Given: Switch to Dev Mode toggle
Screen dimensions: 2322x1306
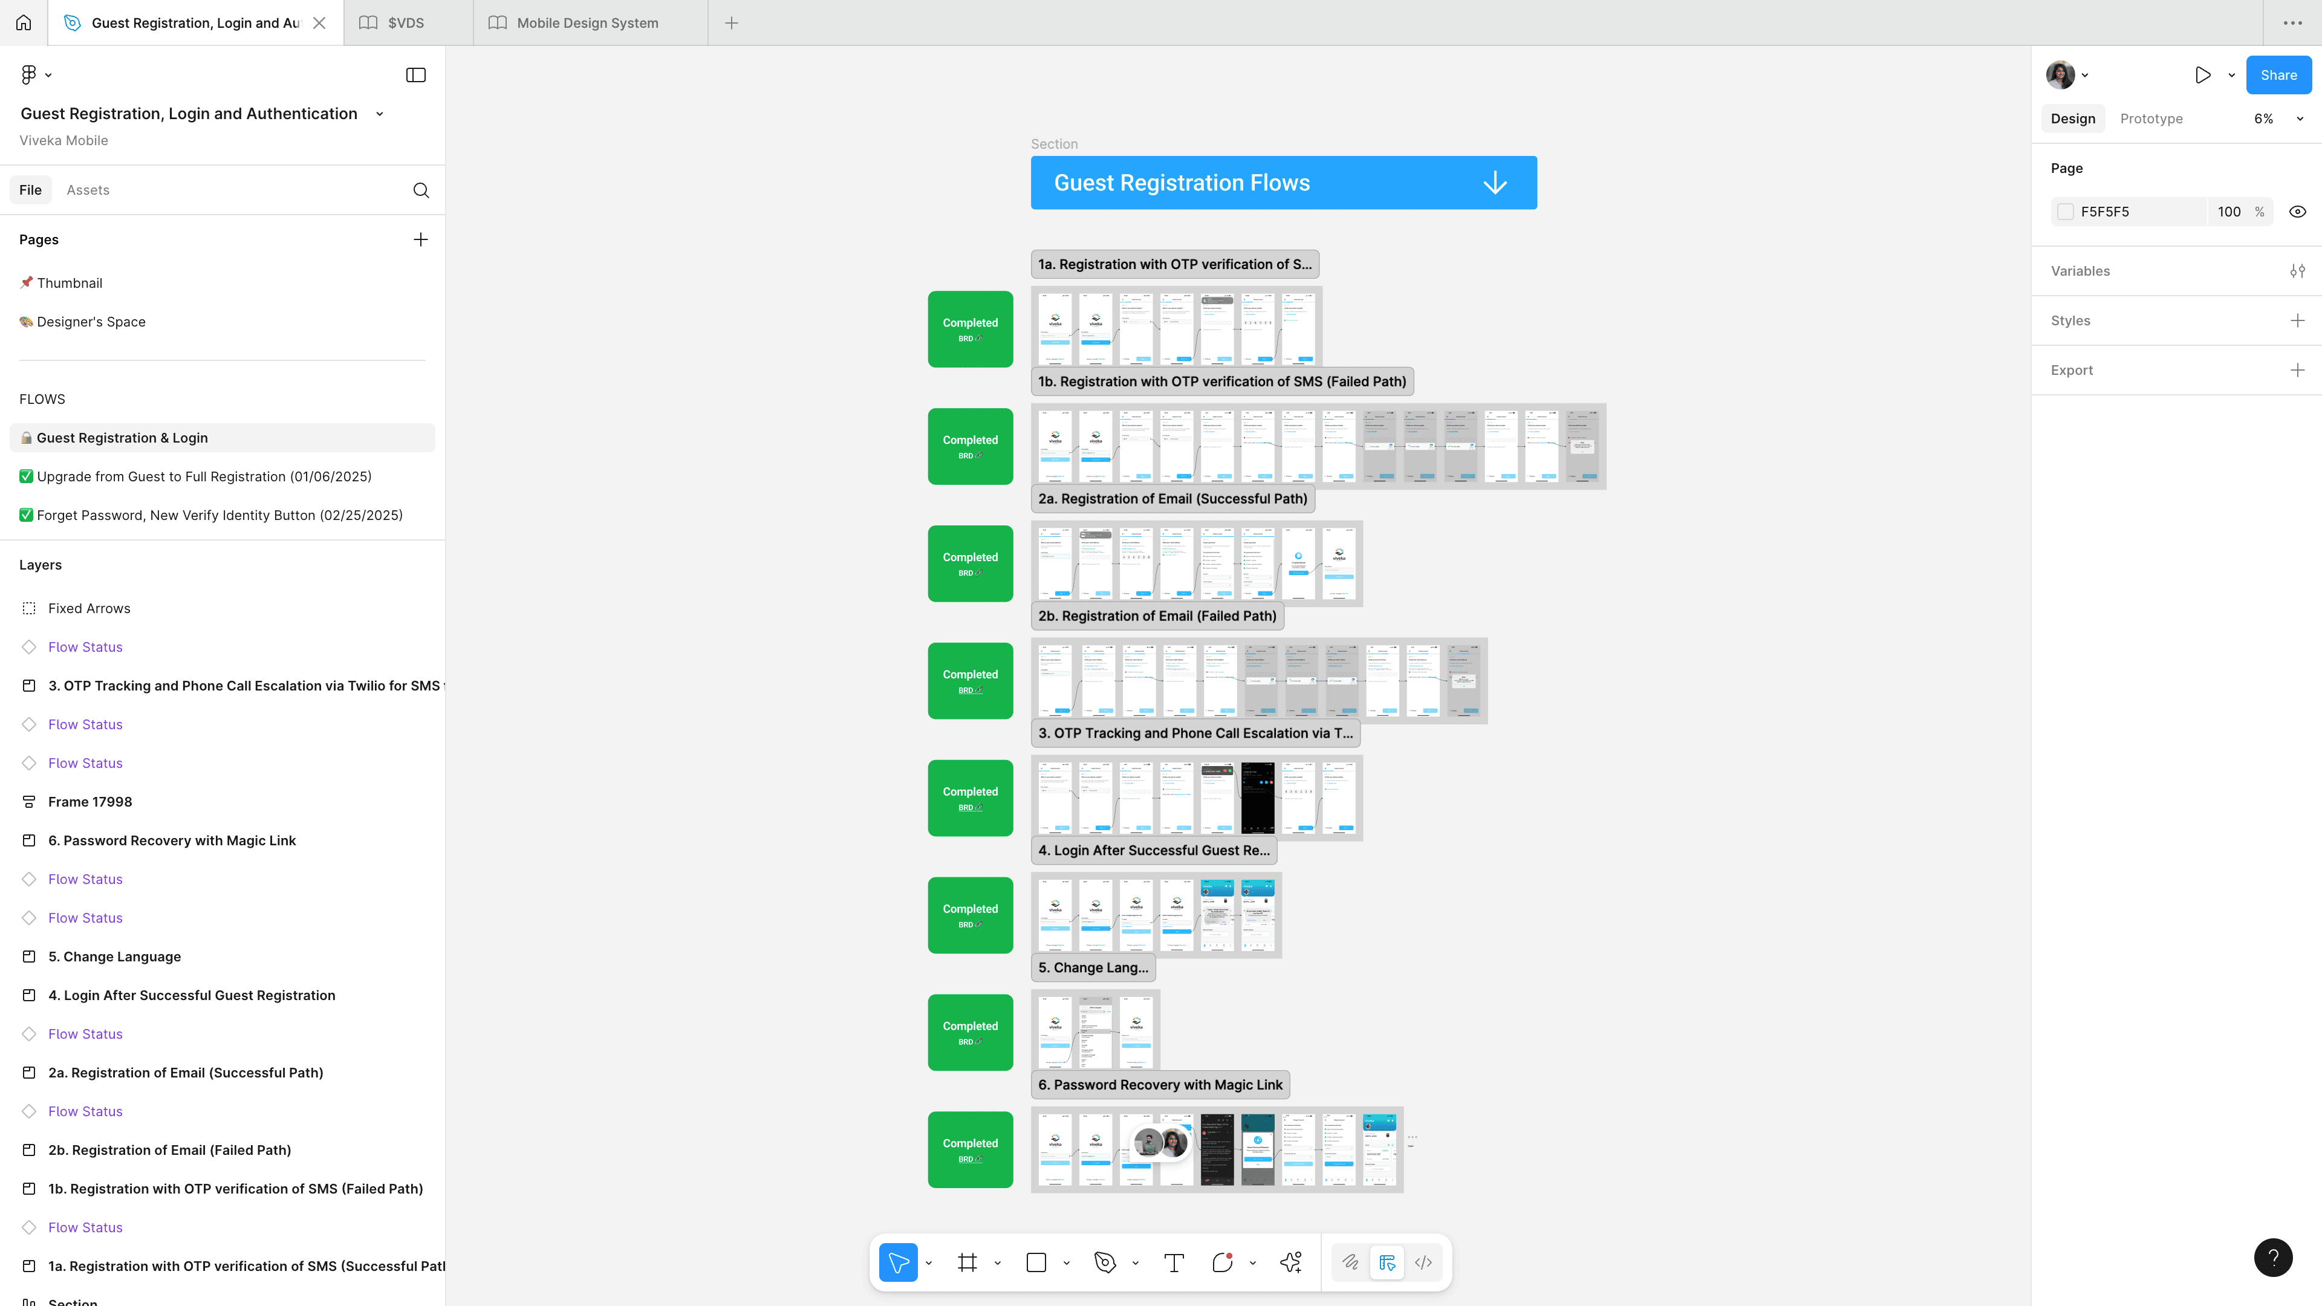Looking at the screenshot, I should (x=1423, y=1262).
